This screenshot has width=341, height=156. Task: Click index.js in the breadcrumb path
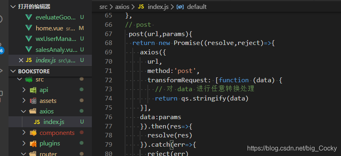158,7
